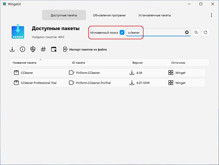219x165 pixels.
Task: Click the interactive installation window icon
Action: [x=54, y=49]
